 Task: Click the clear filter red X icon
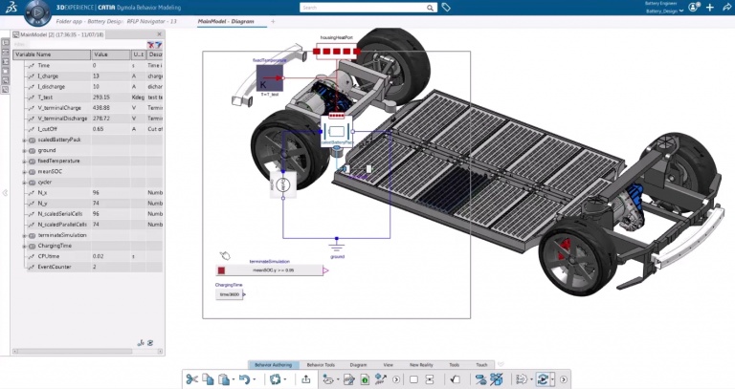[x=151, y=45]
